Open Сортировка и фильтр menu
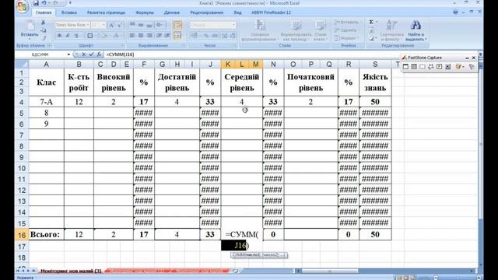Screen dimensions: 498x280 pyautogui.click(x=391, y=30)
